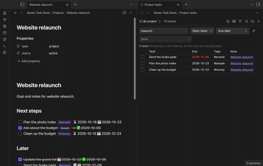The height and width of the screenshot is (166, 263).
Task: Open the By project view switcher
Action: (150, 21)
